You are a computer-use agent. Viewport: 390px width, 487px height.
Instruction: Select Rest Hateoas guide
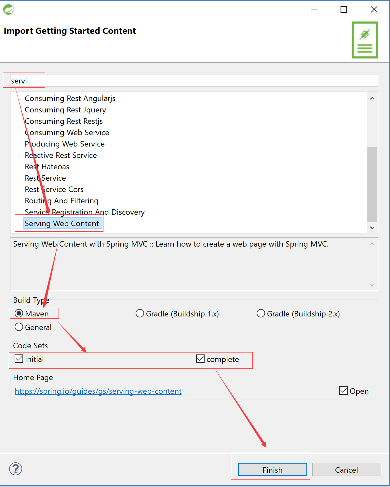point(47,167)
